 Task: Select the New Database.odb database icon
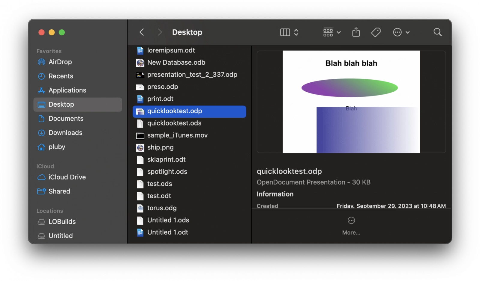tap(140, 63)
